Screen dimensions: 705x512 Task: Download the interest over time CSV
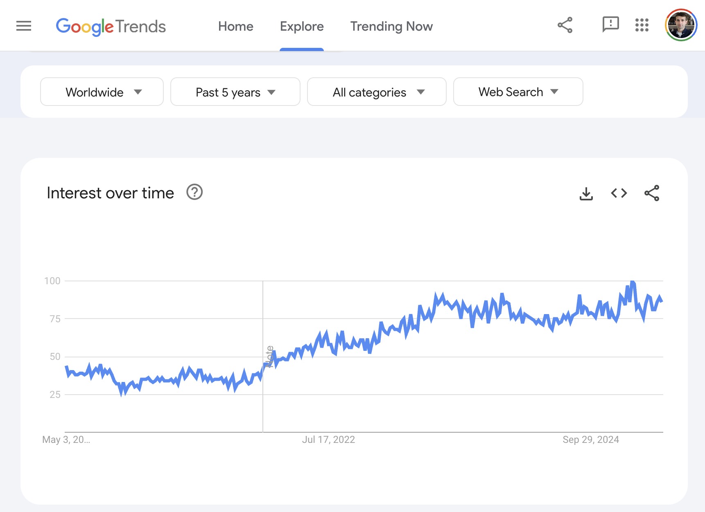tap(586, 193)
